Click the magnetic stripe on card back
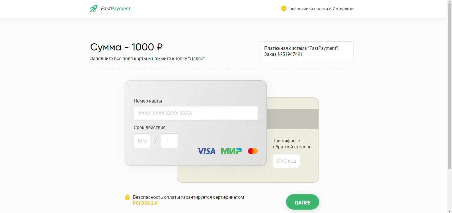The image size is (452, 213). (x=293, y=119)
